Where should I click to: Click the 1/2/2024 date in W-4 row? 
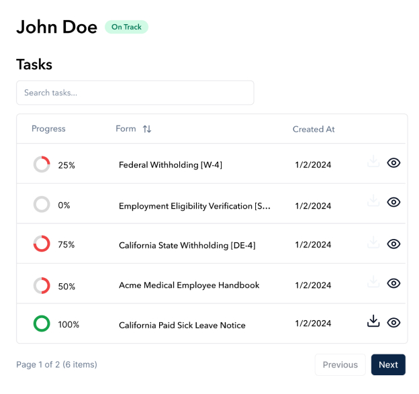[313, 165]
